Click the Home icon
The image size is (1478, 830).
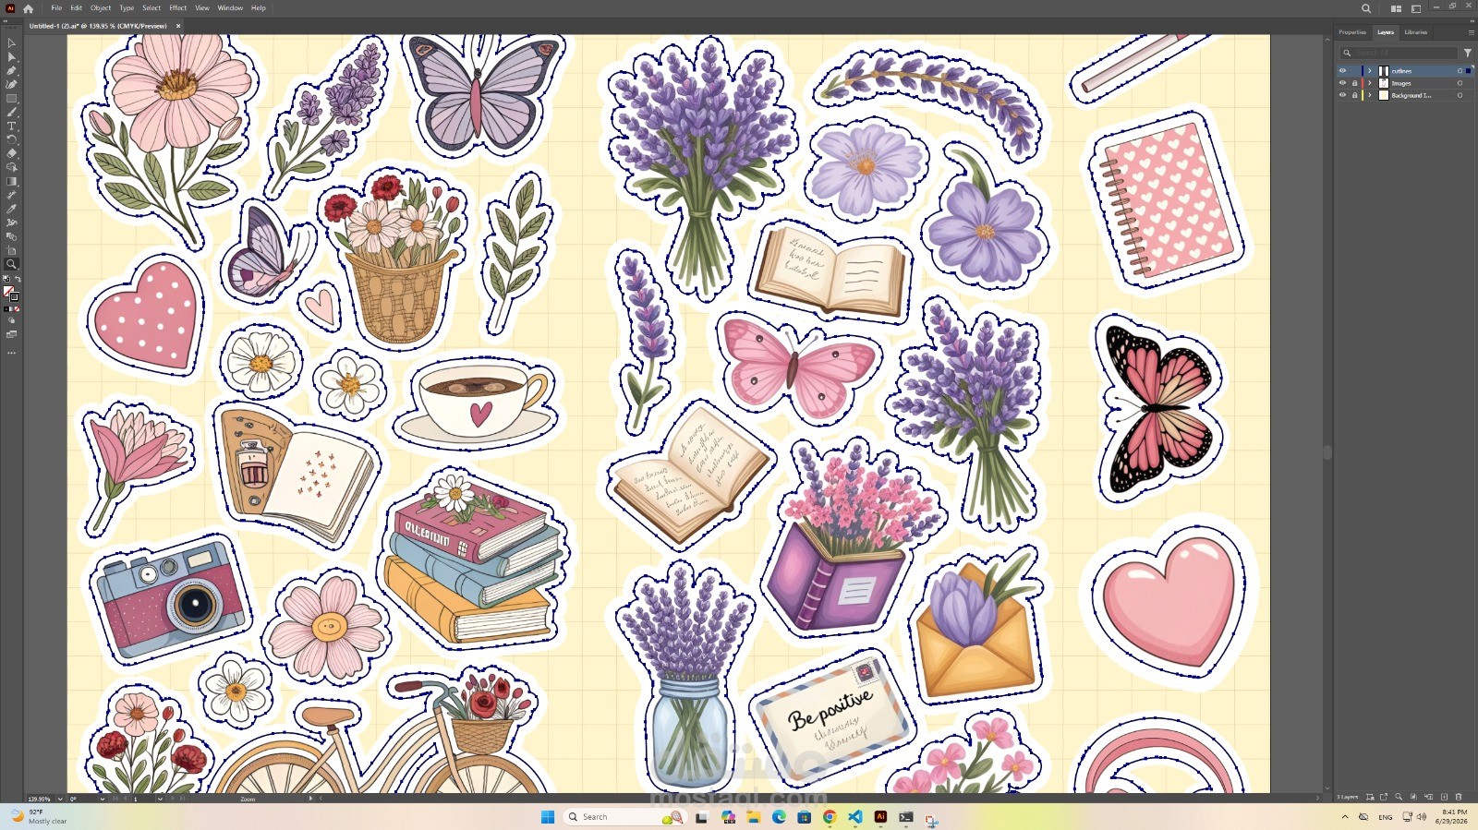tap(28, 8)
